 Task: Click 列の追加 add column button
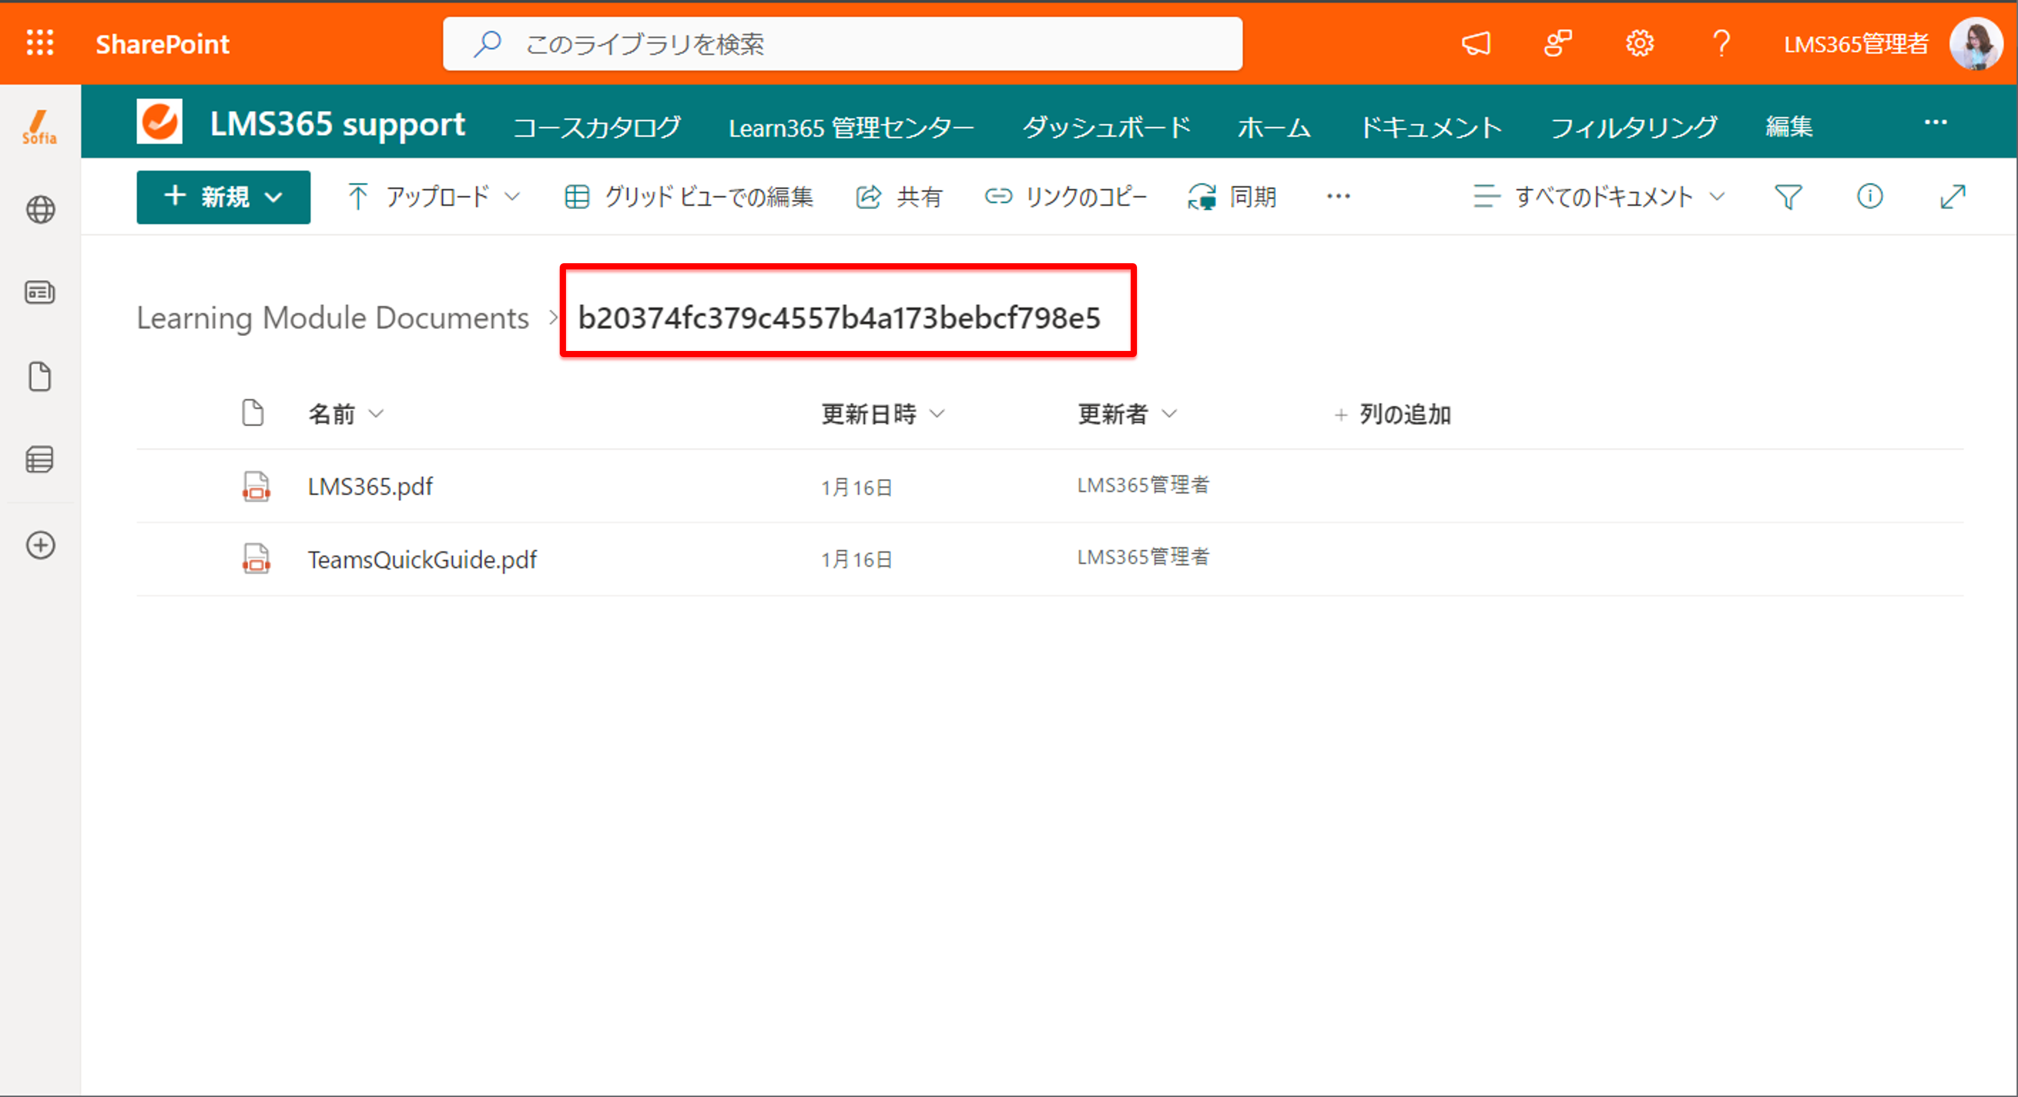pyautogui.click(x=1393, y=414)
